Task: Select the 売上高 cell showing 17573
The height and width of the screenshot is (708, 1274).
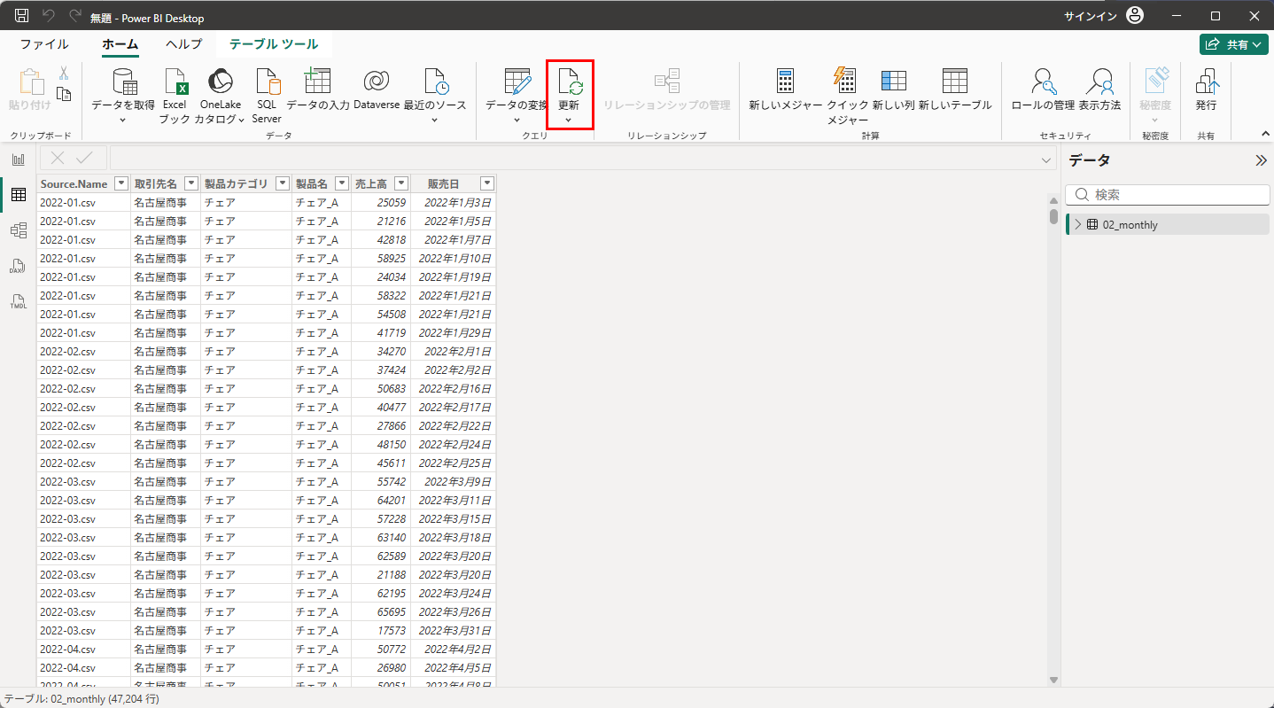Action: pos(381,631)
